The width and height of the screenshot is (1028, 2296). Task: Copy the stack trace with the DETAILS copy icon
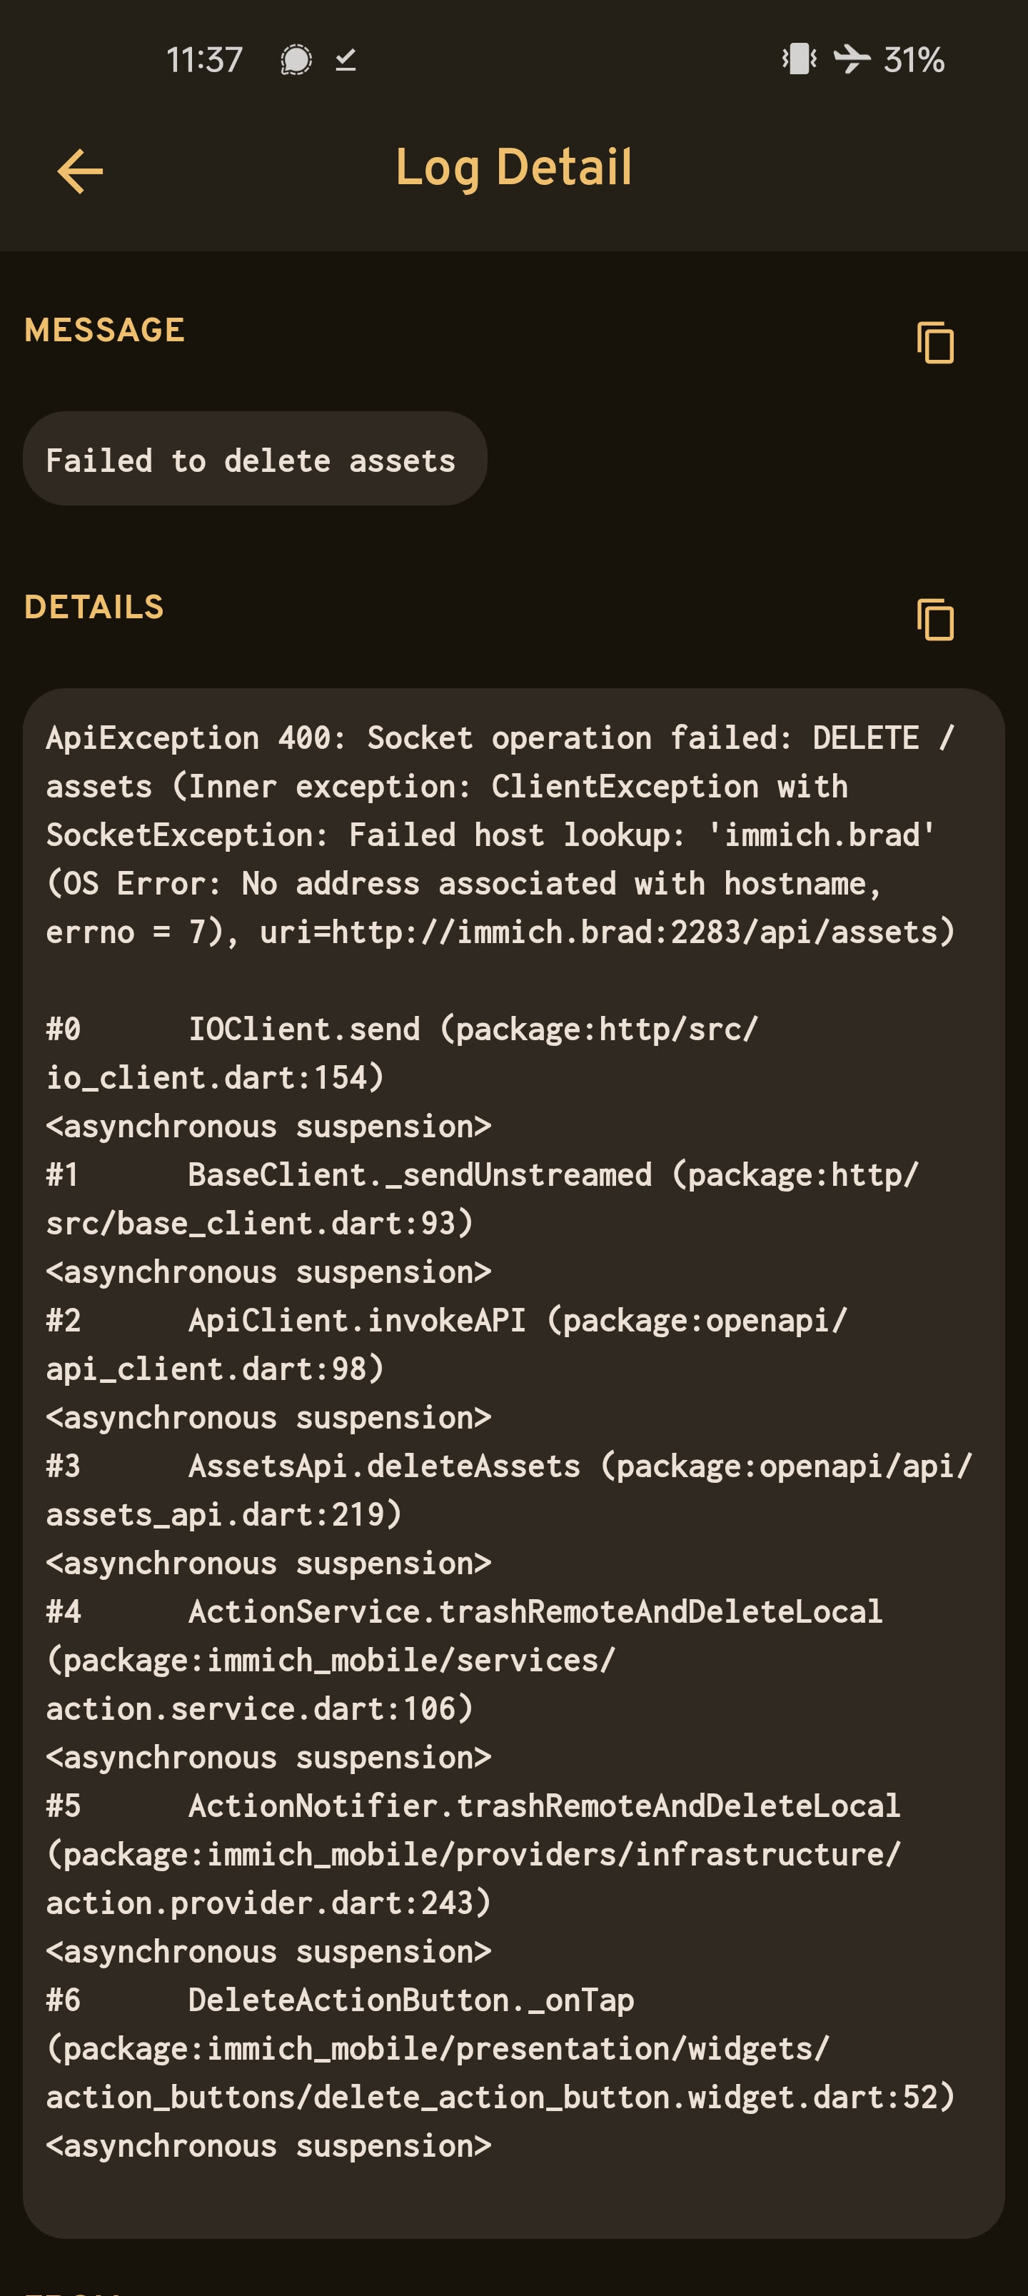tap(934, 620)
